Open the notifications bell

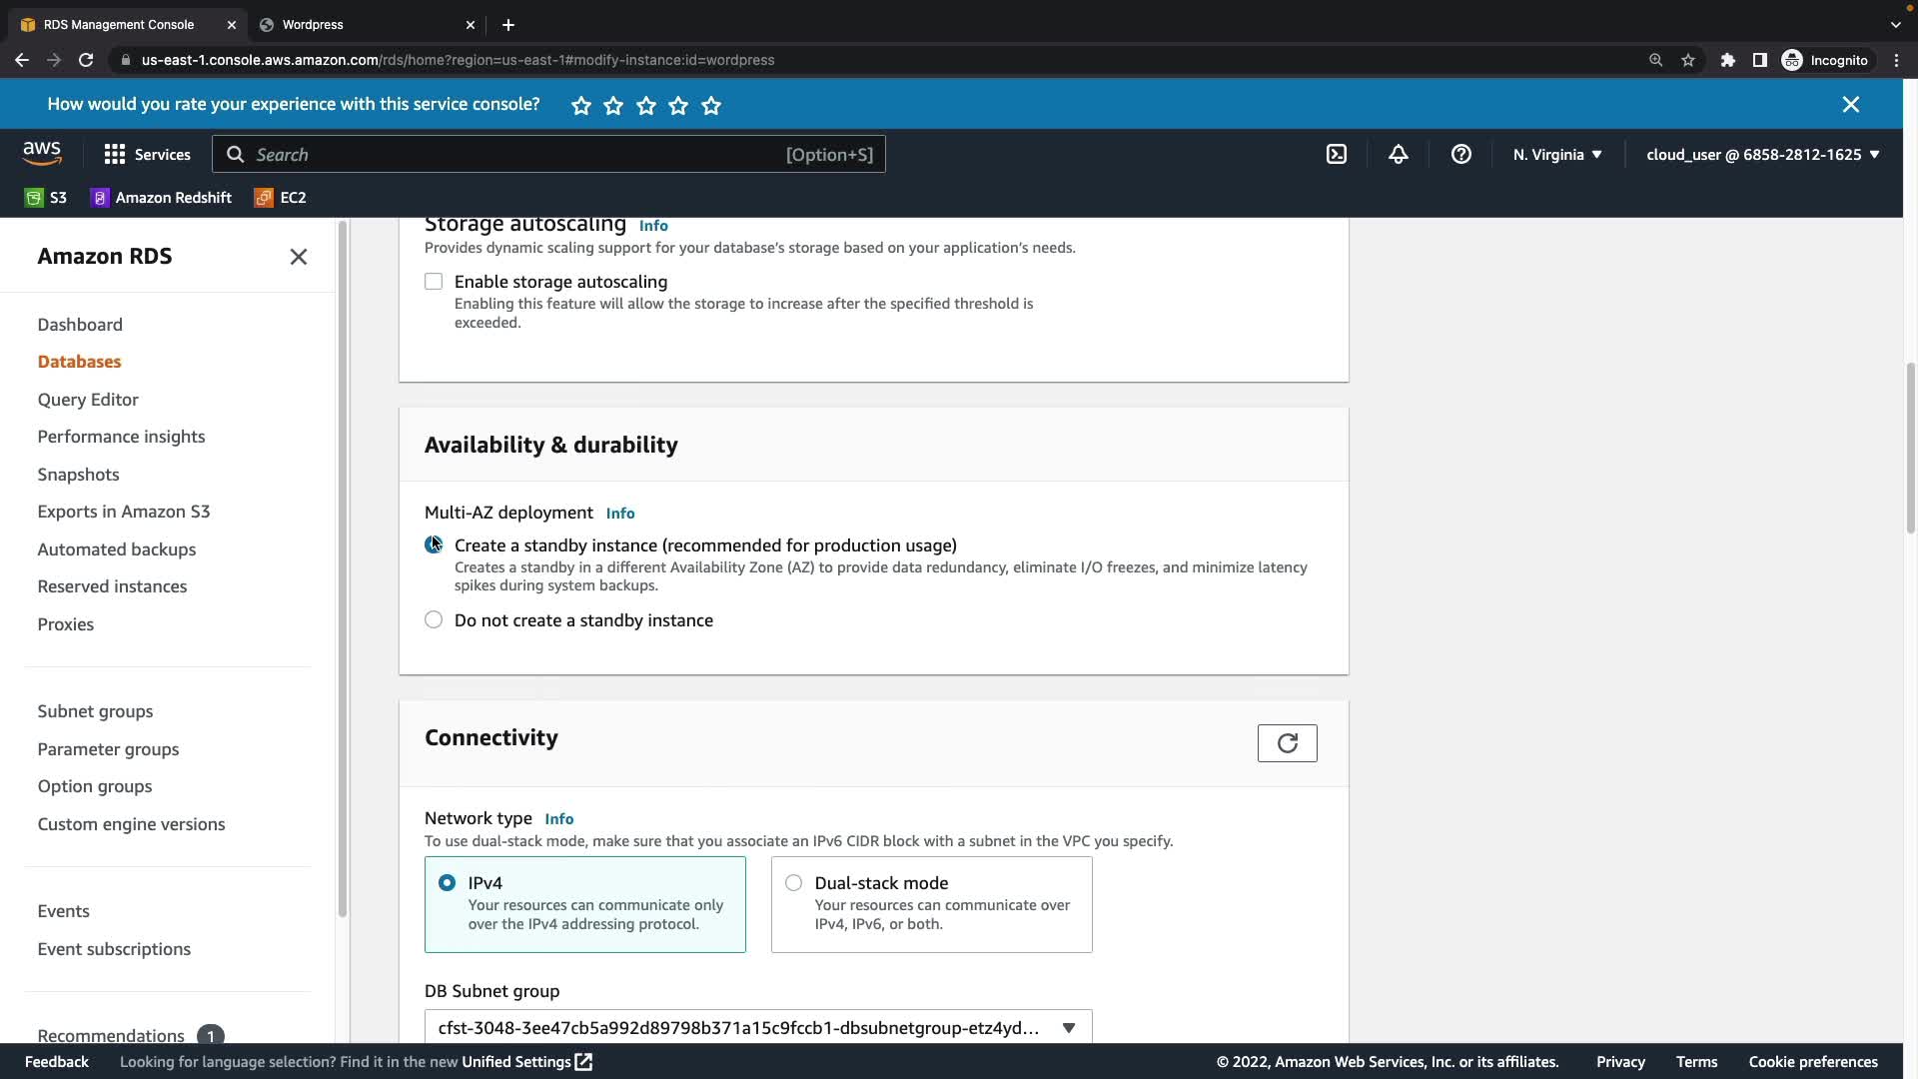(x=1398, y=154)
